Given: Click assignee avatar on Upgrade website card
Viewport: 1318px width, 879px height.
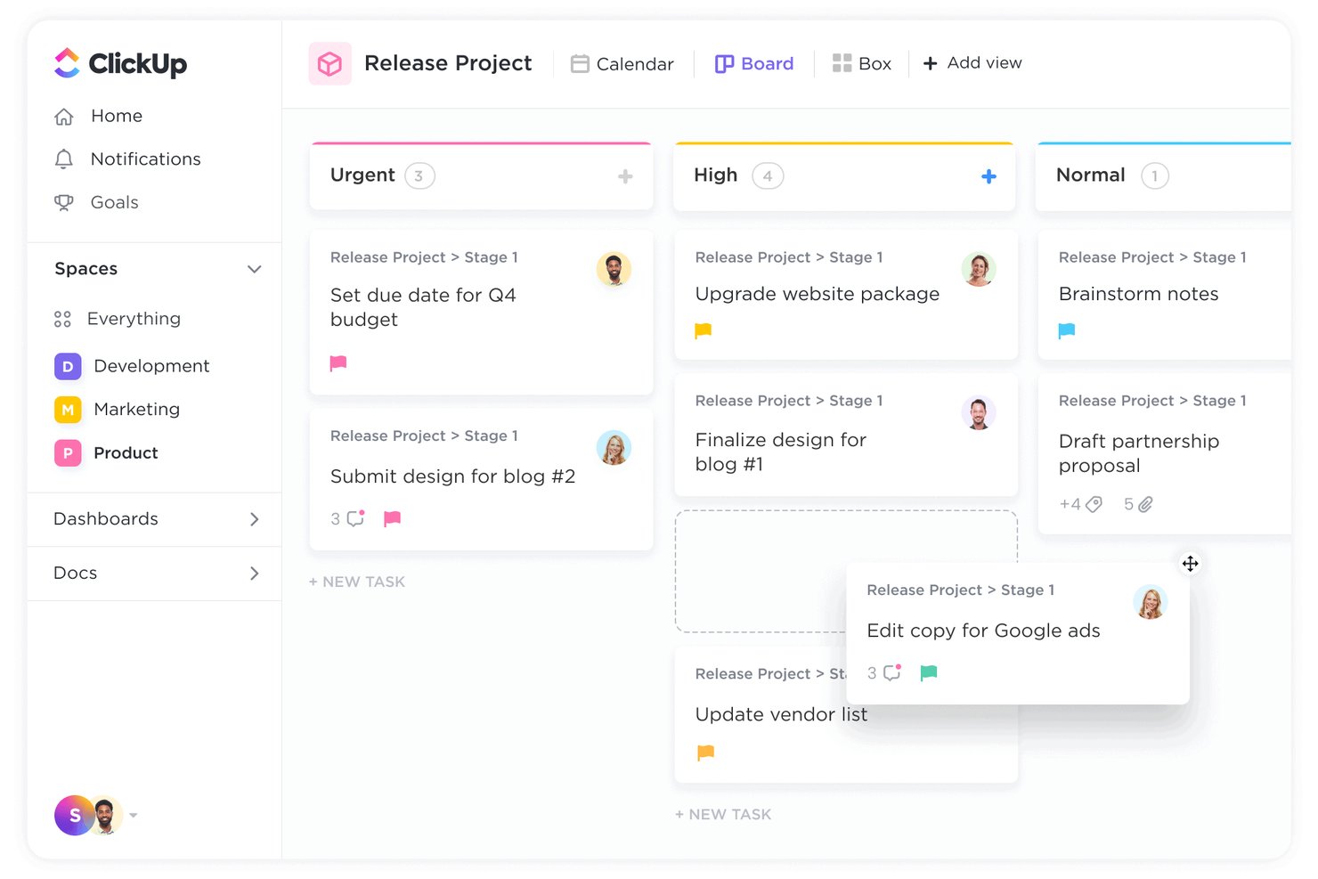Looking at the screenshot, I should coord(979,269).
